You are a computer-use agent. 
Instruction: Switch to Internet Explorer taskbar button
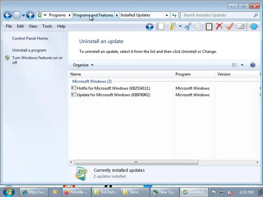34,192
